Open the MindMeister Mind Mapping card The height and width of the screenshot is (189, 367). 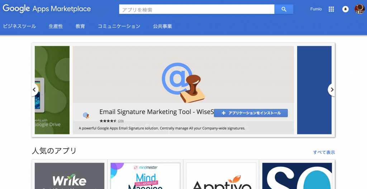click(x=146, y=176)
